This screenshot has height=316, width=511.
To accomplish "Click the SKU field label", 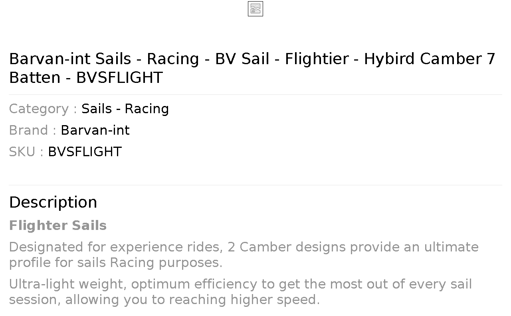I will coord(26,152).
